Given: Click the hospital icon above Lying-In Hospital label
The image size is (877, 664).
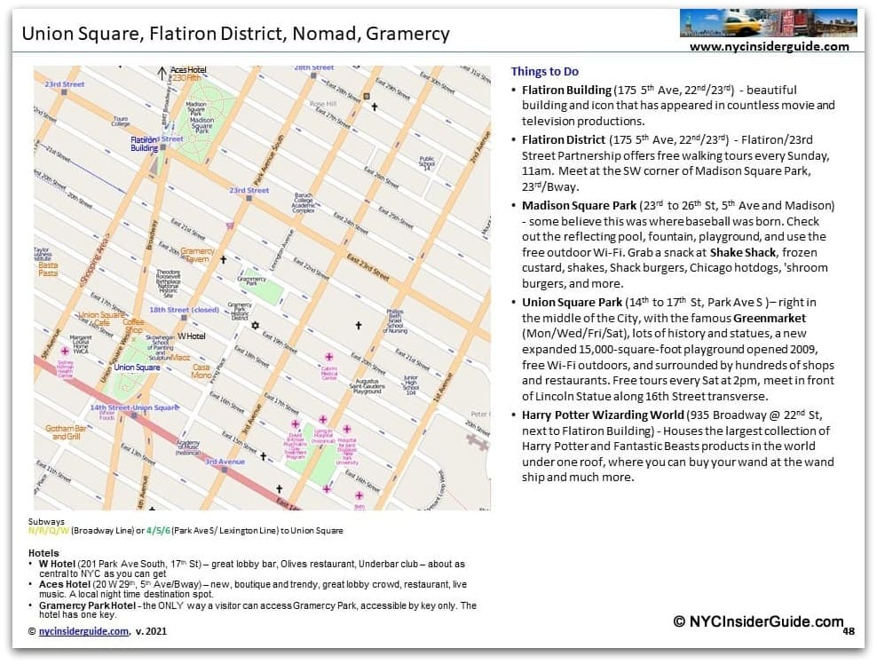Looking at the screenshot, I should pyautogui.click(x=323, y=420).
